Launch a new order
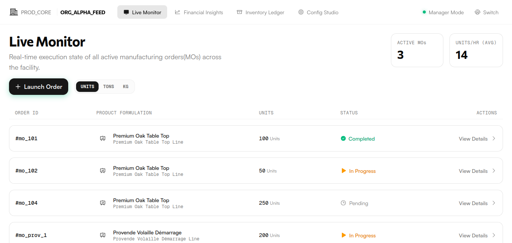Screen dimensions: 512x243 39,87
